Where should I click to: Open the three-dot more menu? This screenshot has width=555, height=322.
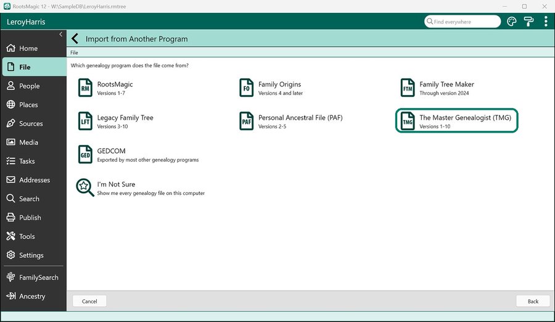tap(546, 22)
